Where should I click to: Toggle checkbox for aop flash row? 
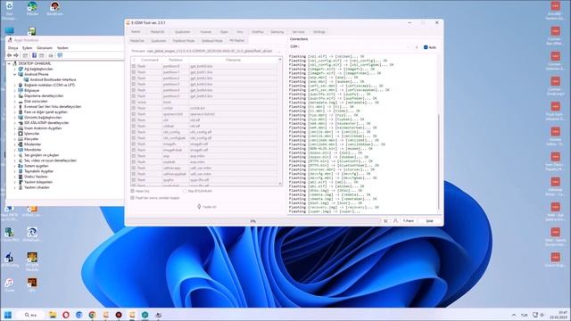[x=134, y=156]
